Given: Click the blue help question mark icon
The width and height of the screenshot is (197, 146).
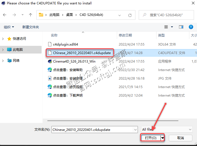Looking at the screenshot, I should point(191,27).
